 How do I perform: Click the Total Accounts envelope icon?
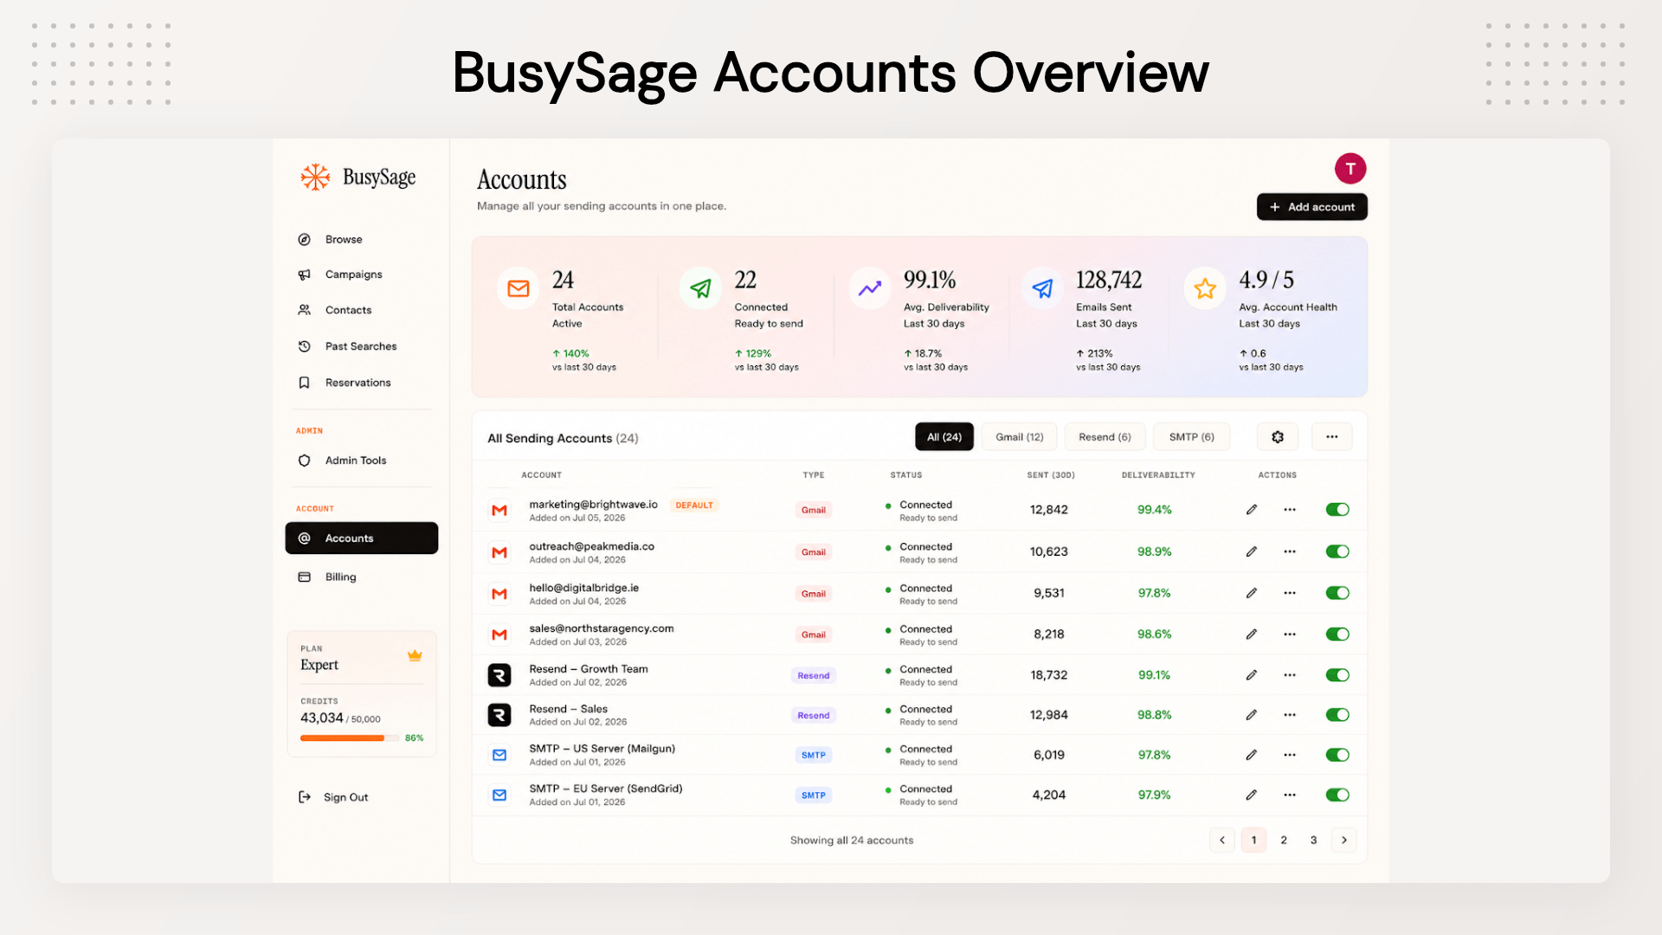pos(519,288)
